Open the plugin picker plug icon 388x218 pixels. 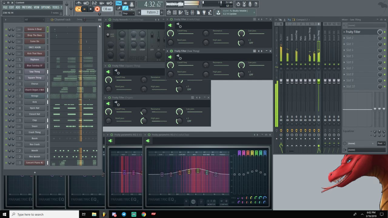[204, 12]
